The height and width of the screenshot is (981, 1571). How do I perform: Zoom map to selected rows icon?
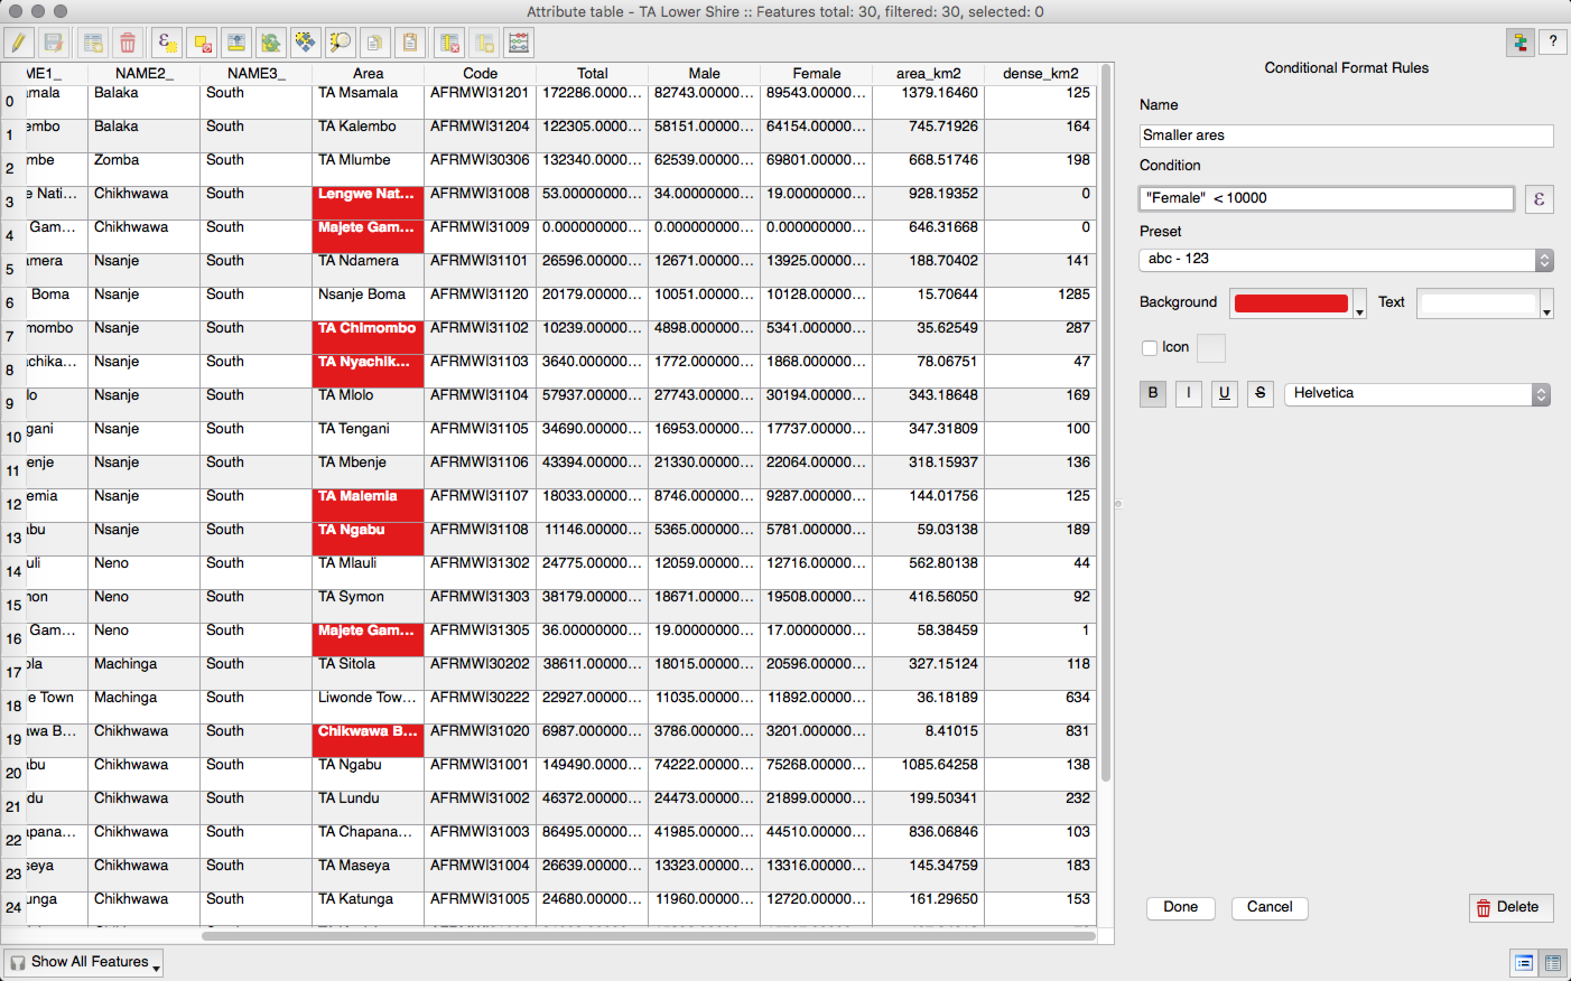(x=340, y=43)
